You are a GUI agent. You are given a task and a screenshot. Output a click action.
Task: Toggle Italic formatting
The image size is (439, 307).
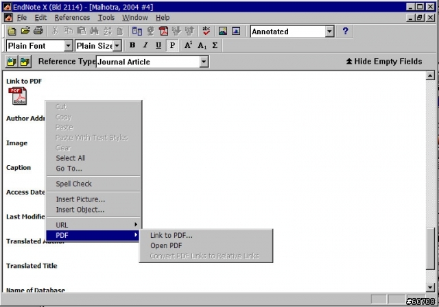[145, 45]
